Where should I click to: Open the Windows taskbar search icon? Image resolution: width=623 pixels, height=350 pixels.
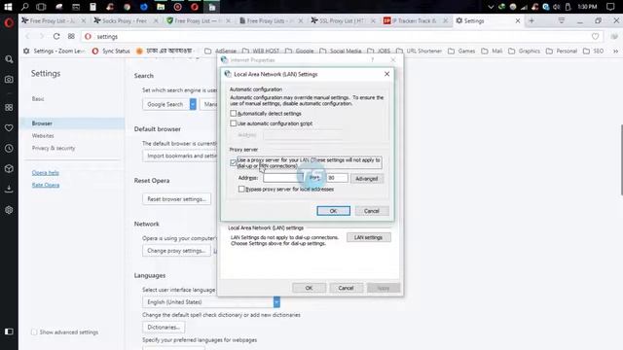24,7
